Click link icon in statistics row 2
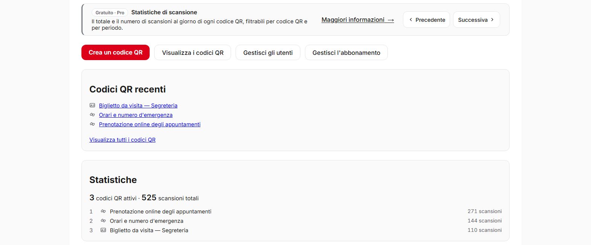Image resolution: width=591 pixels, height=245 pixels. [103, 221]
